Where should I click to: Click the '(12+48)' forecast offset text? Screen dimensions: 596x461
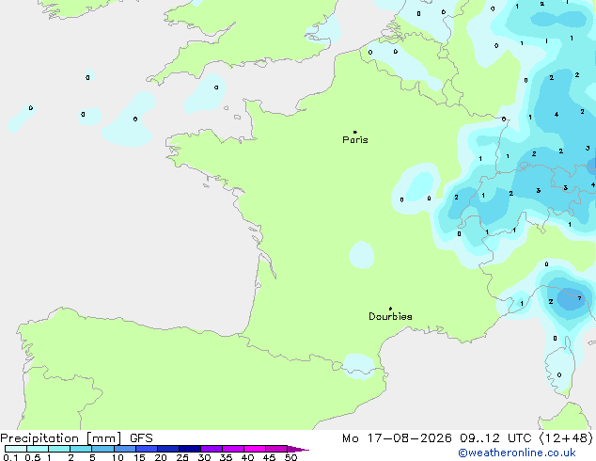(x=566, y=438)
